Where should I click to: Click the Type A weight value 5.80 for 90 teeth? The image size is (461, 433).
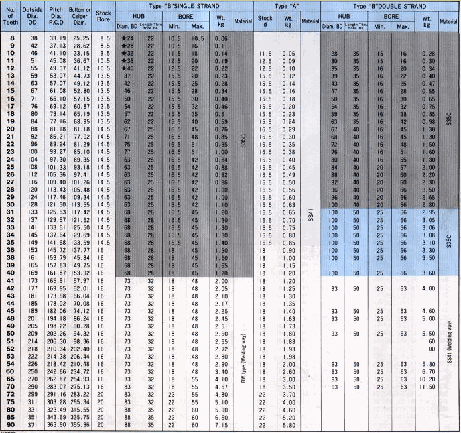[289, 424]
